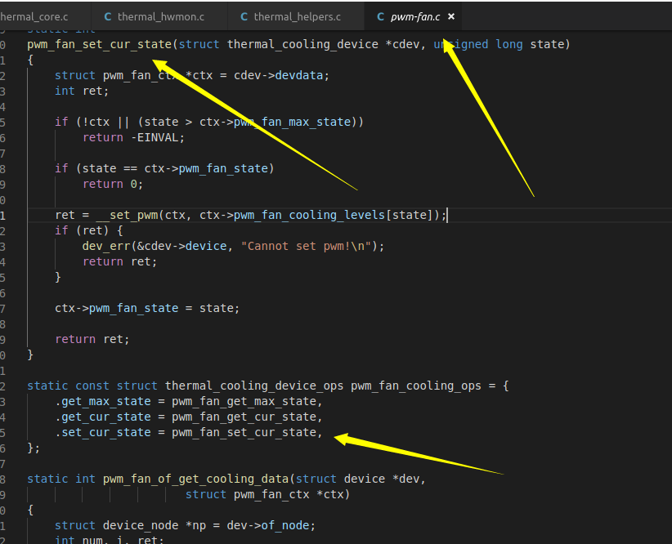672x544 pixels.
Task: Open the thermal_helpers.c tab
Action: pos(297,16)
